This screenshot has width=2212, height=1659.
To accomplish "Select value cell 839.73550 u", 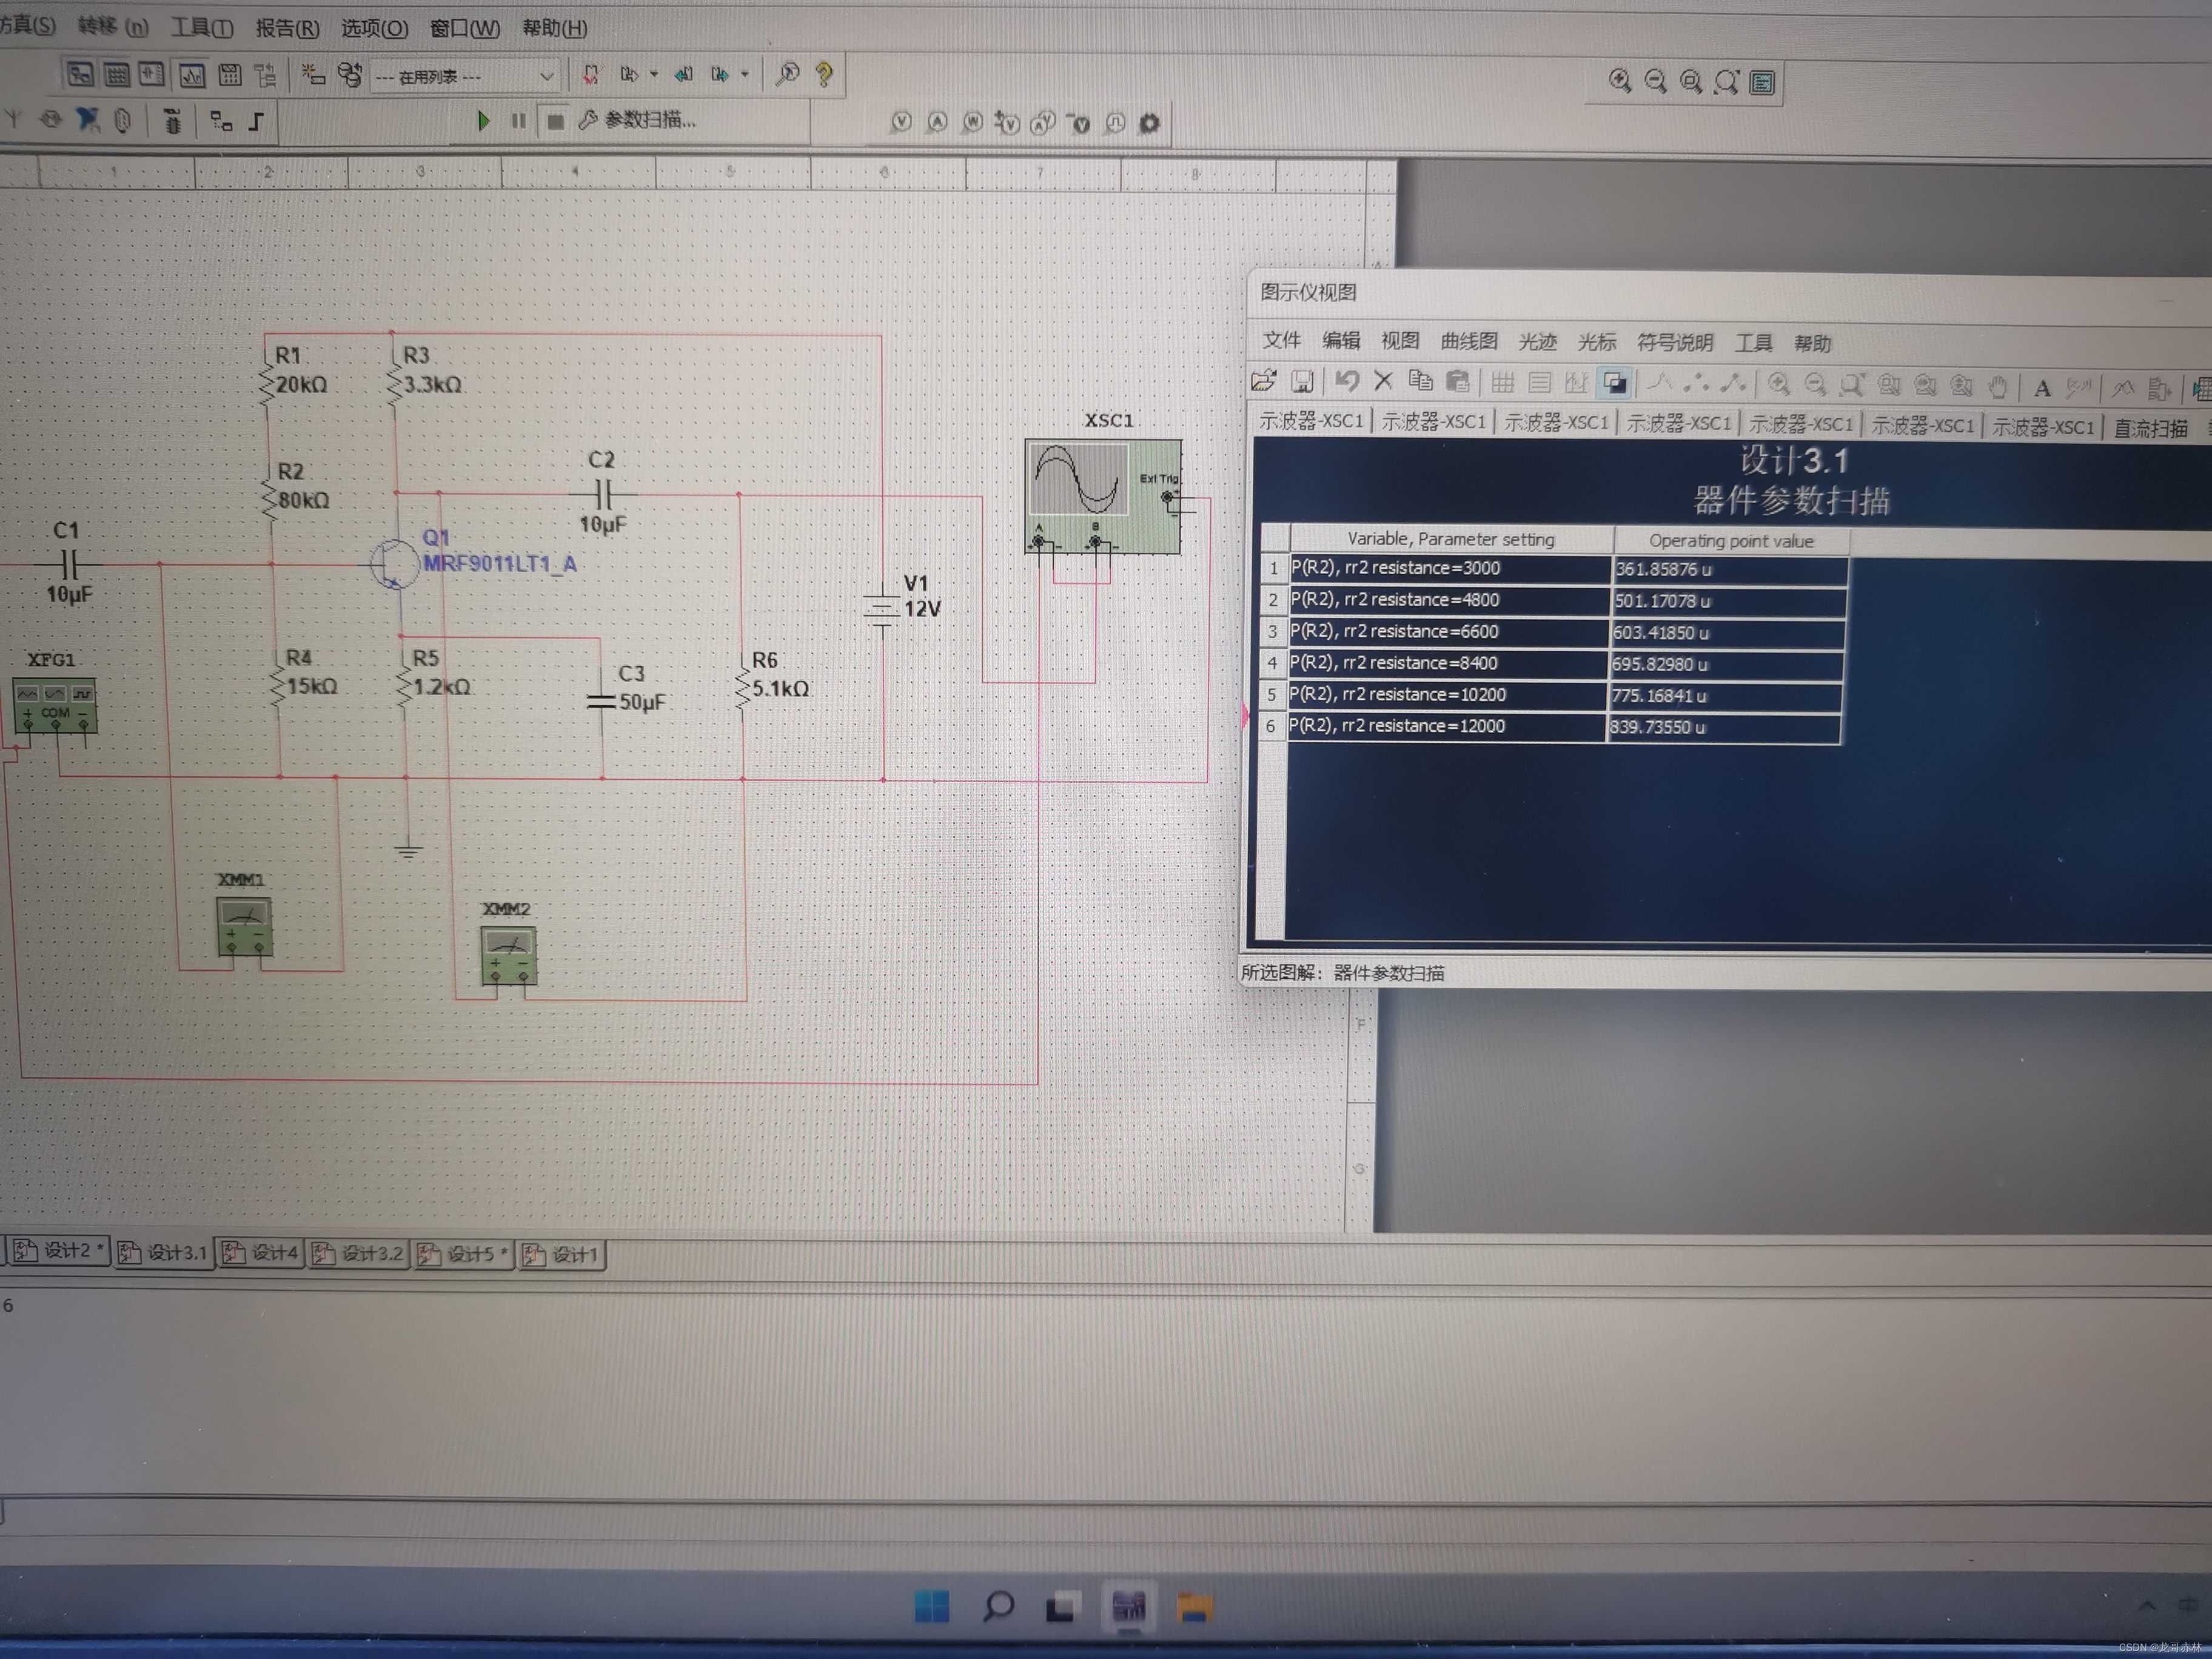I will pyautogui.click(x=1723, y=727).
